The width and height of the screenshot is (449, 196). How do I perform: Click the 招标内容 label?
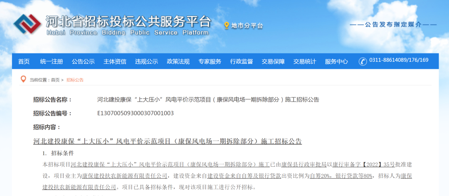pyautogui.click(x=47, y=127)
